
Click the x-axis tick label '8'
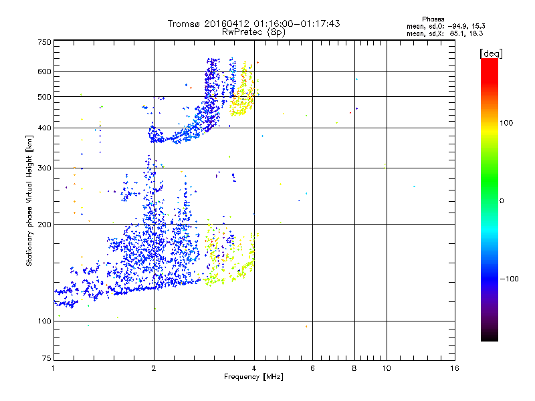coord(354,368)
